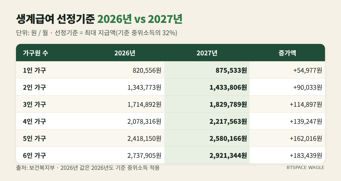Click the 2027 value '875,533원'

click(231, 70)
